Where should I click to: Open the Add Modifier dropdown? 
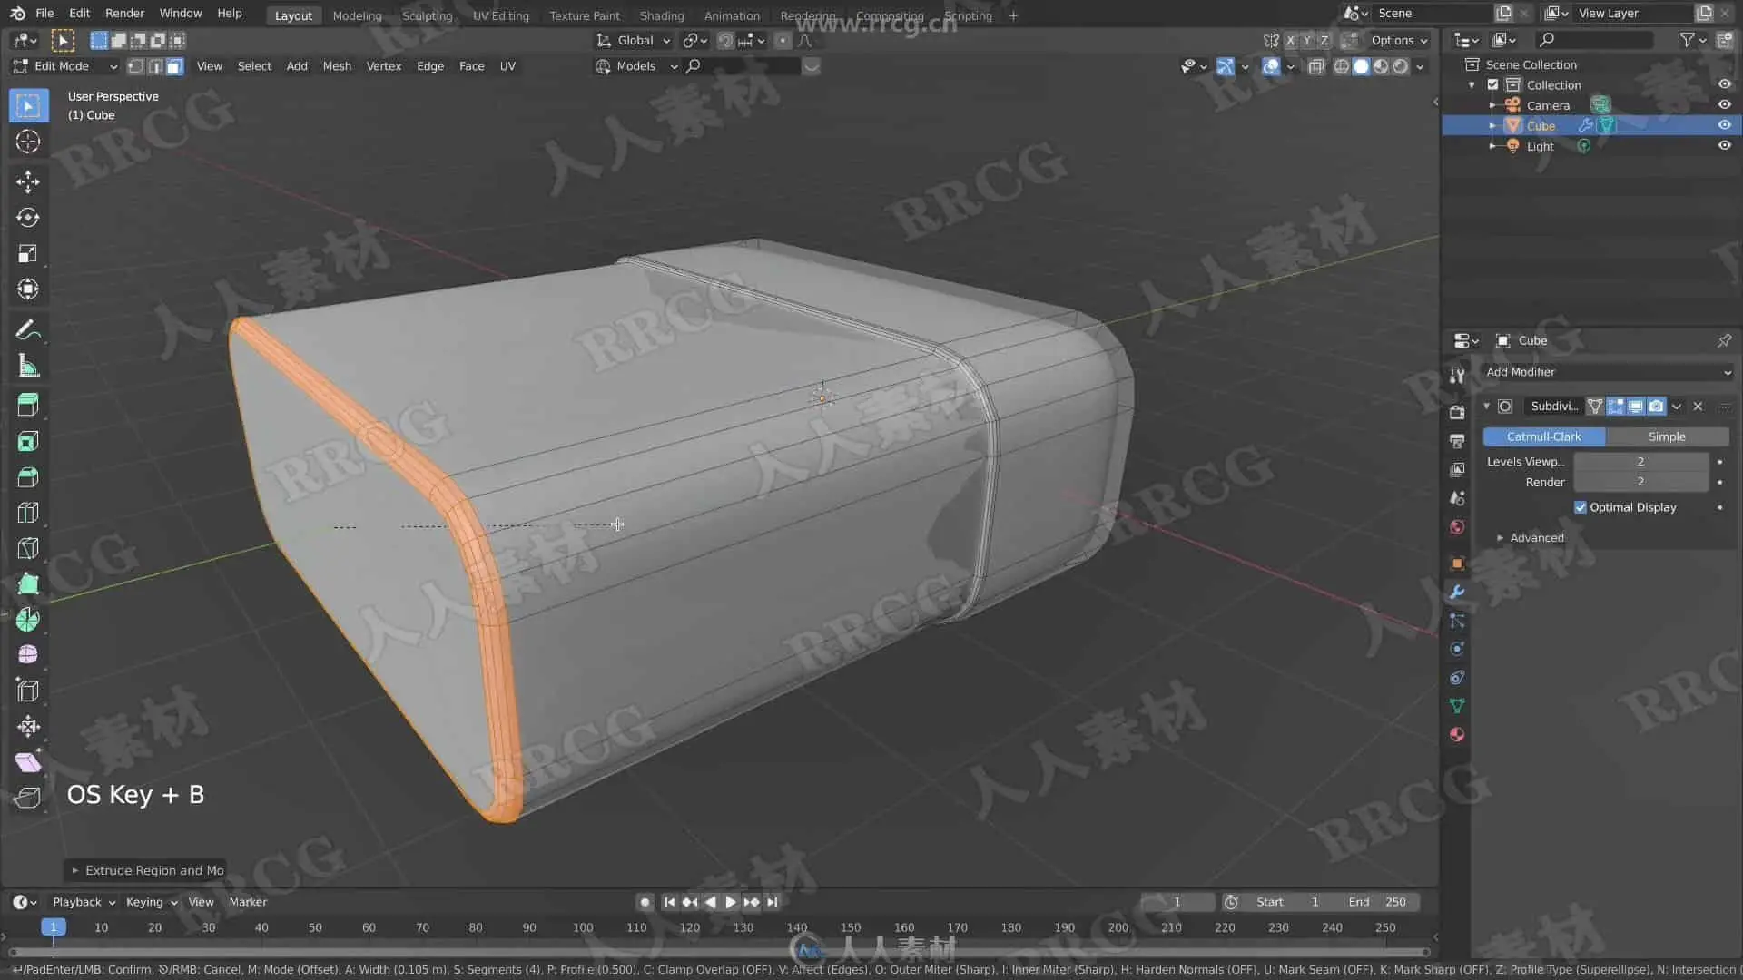pyautogui.click(x=1607, y=372)
